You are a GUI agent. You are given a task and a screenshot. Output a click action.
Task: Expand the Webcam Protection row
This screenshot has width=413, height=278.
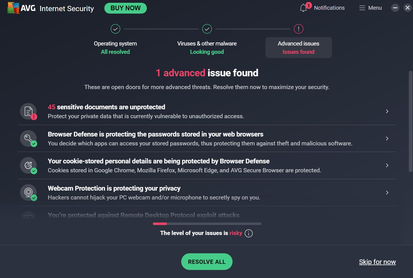pyautogui.click(x=387, y=193)
